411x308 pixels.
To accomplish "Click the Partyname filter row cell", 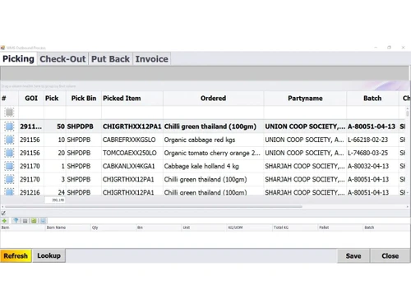I will 305,113.
